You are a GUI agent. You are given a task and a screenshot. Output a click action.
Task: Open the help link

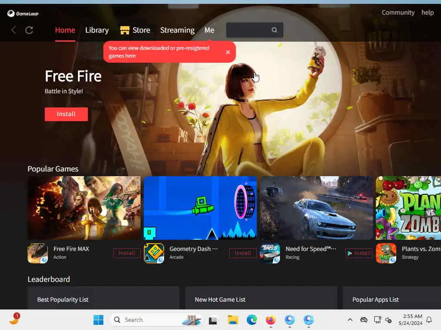[428, 12]
